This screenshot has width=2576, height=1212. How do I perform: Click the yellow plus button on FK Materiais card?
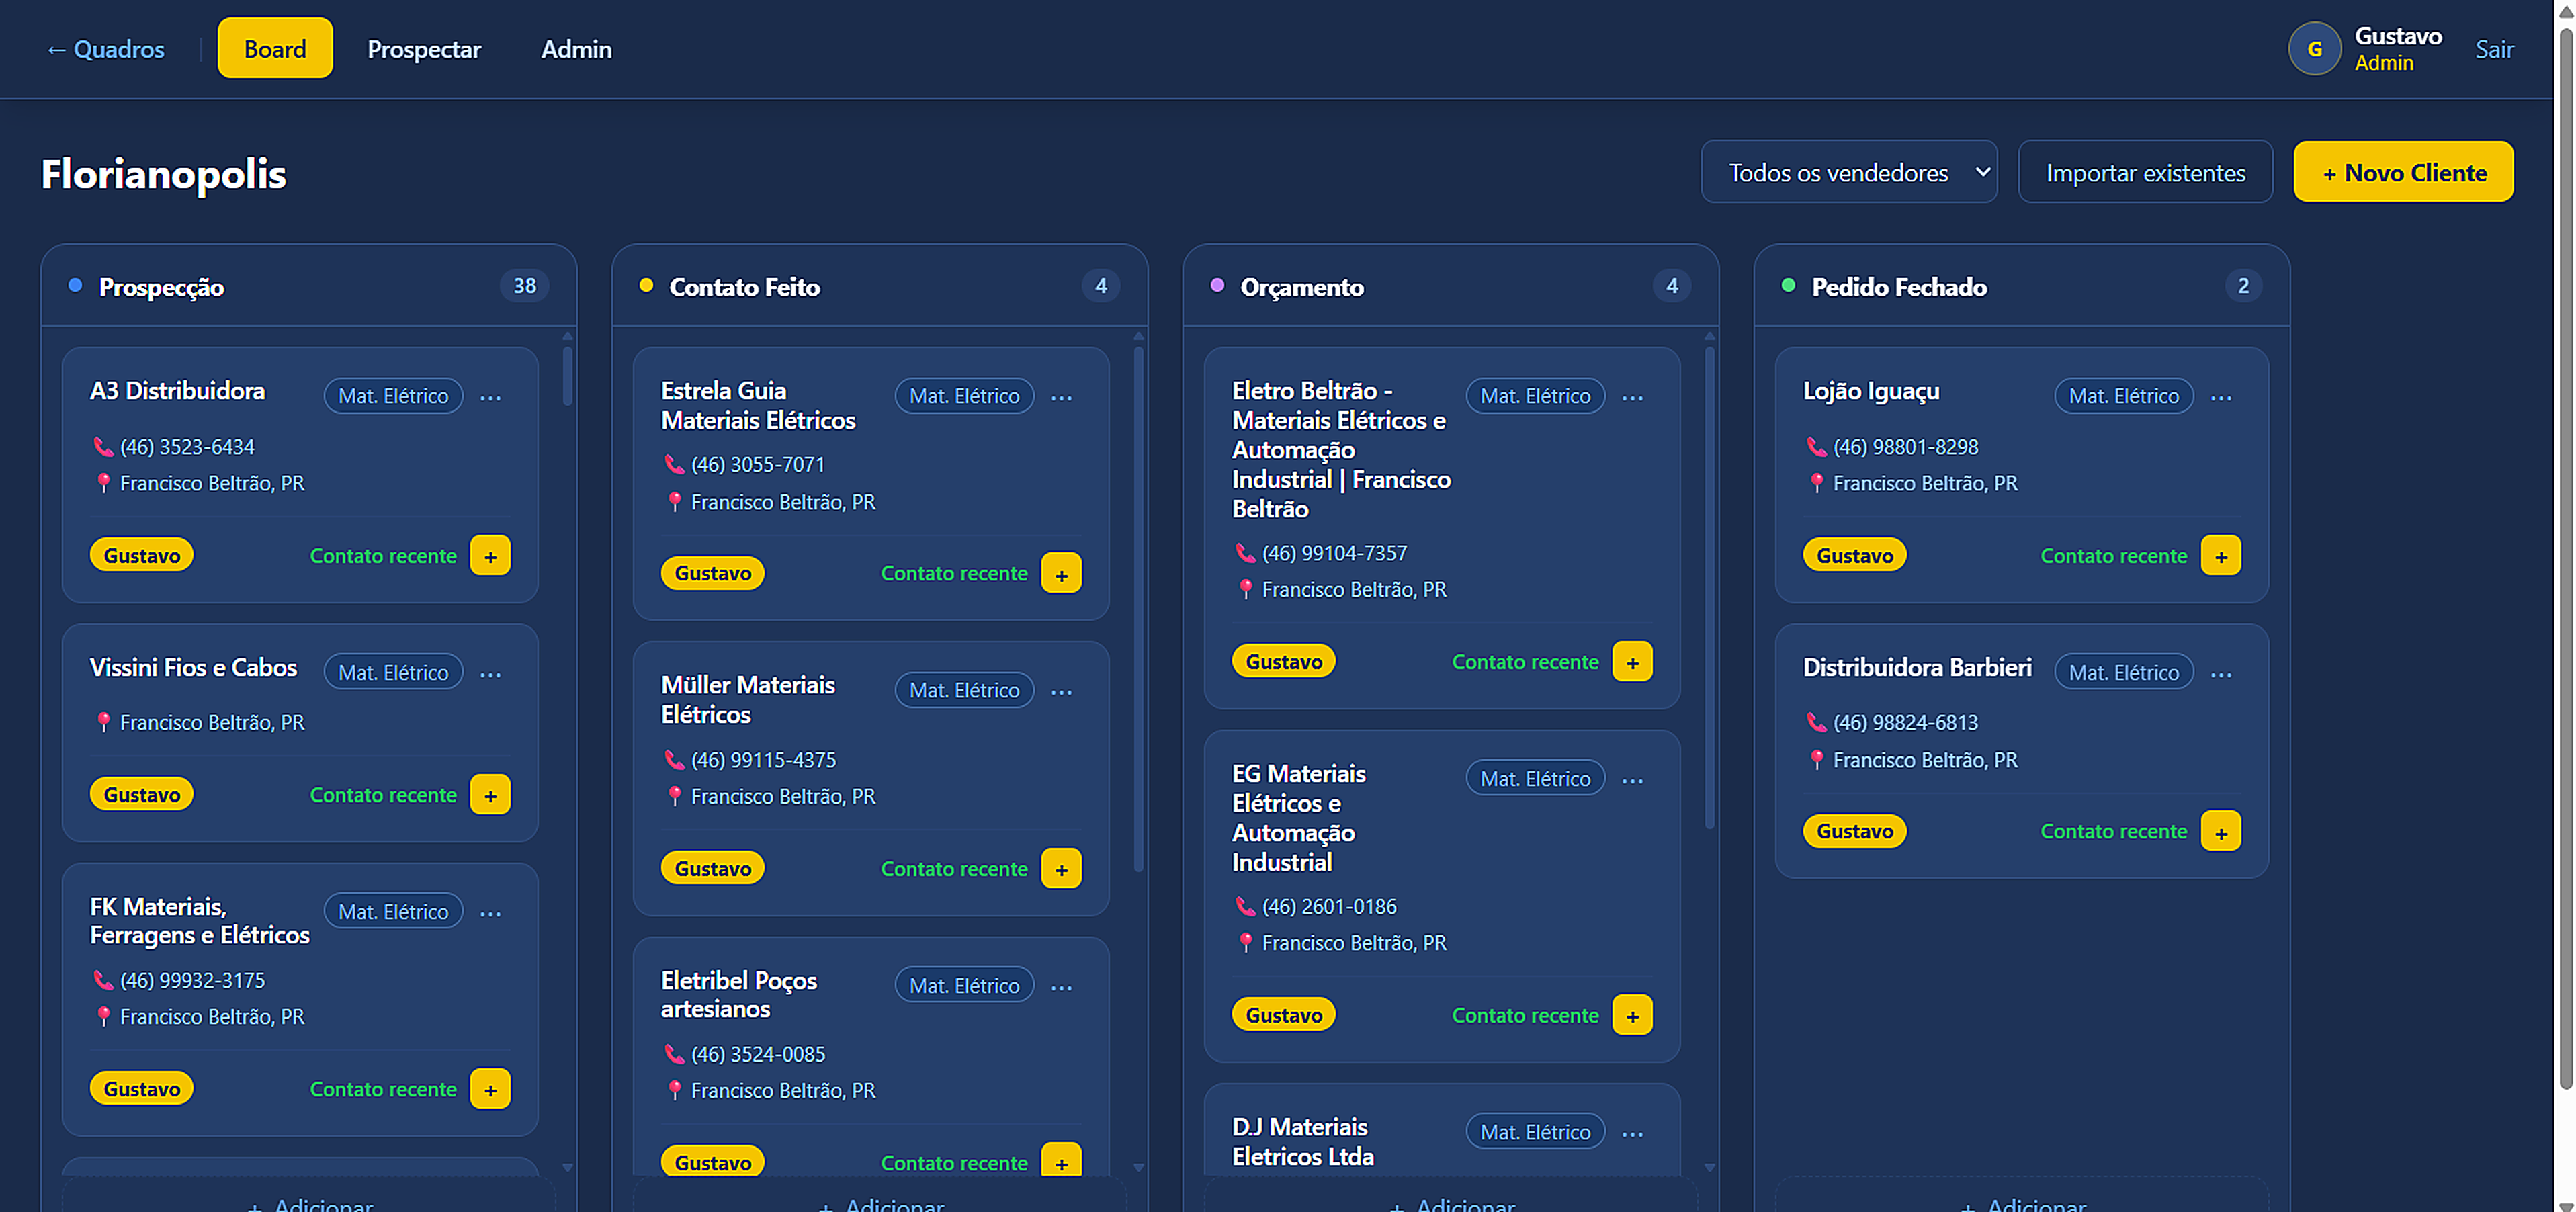(490, 1089)
